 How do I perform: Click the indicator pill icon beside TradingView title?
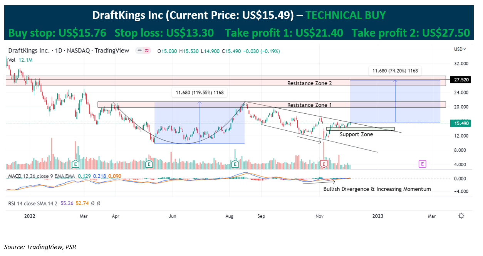click(143, 51)
